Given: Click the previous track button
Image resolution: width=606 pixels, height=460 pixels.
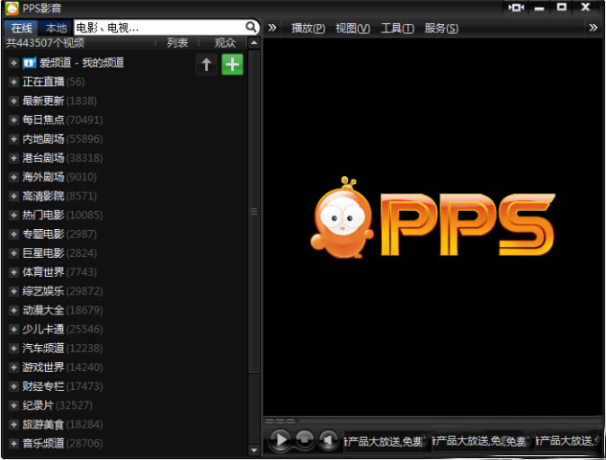Looking at the screenshot, I should tap(328, 440).
